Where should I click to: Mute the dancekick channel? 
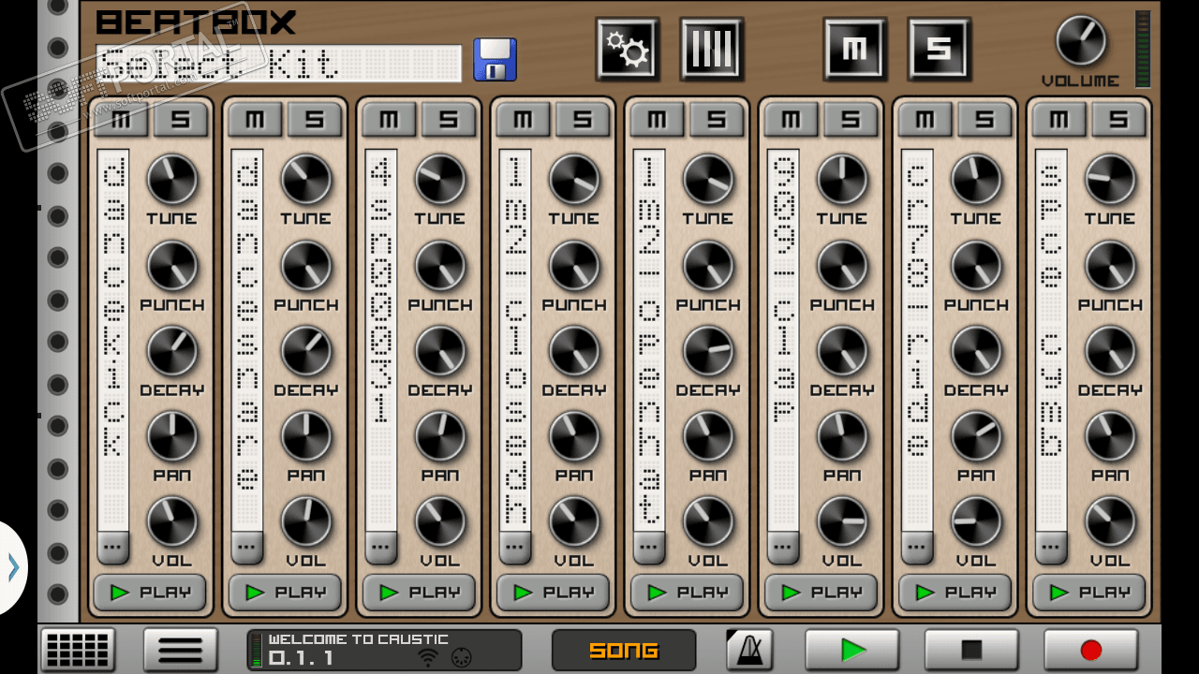click(123, 120)
